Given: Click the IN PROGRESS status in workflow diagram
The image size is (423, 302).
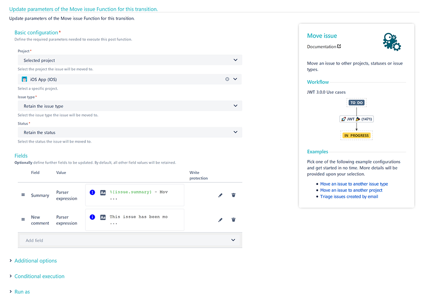Looking at the screenshot, I should point(356,136).
